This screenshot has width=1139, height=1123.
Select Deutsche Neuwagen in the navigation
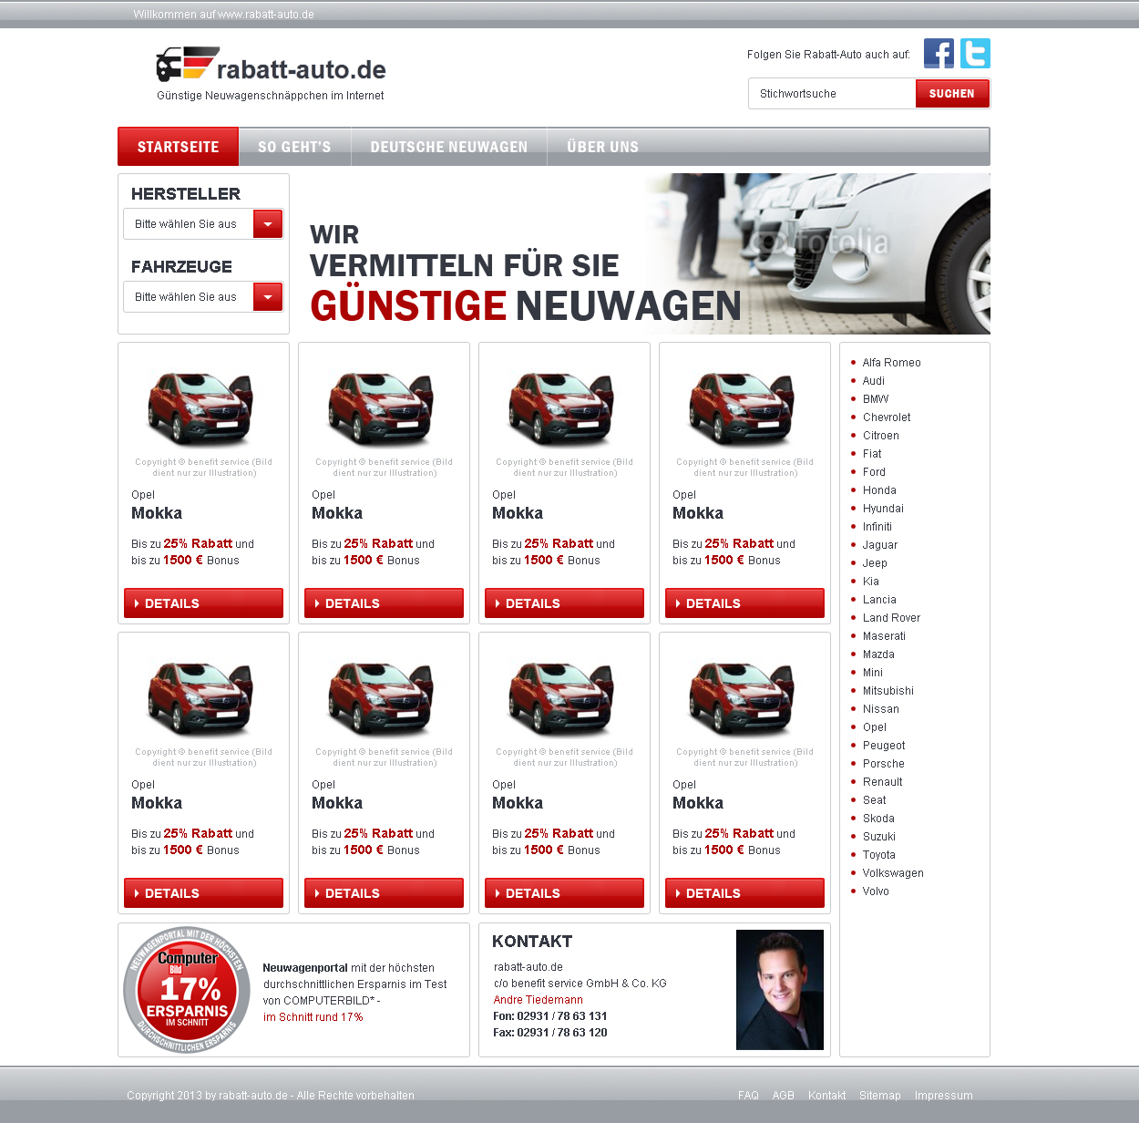[x=449, y=147]
